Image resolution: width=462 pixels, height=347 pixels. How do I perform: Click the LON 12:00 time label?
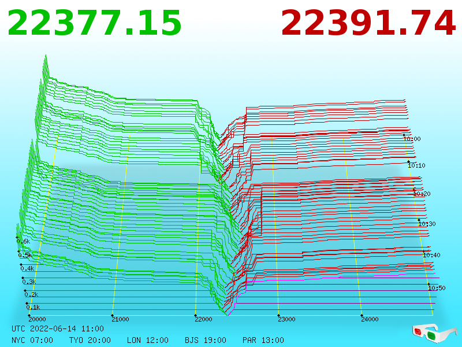(148, 340)
